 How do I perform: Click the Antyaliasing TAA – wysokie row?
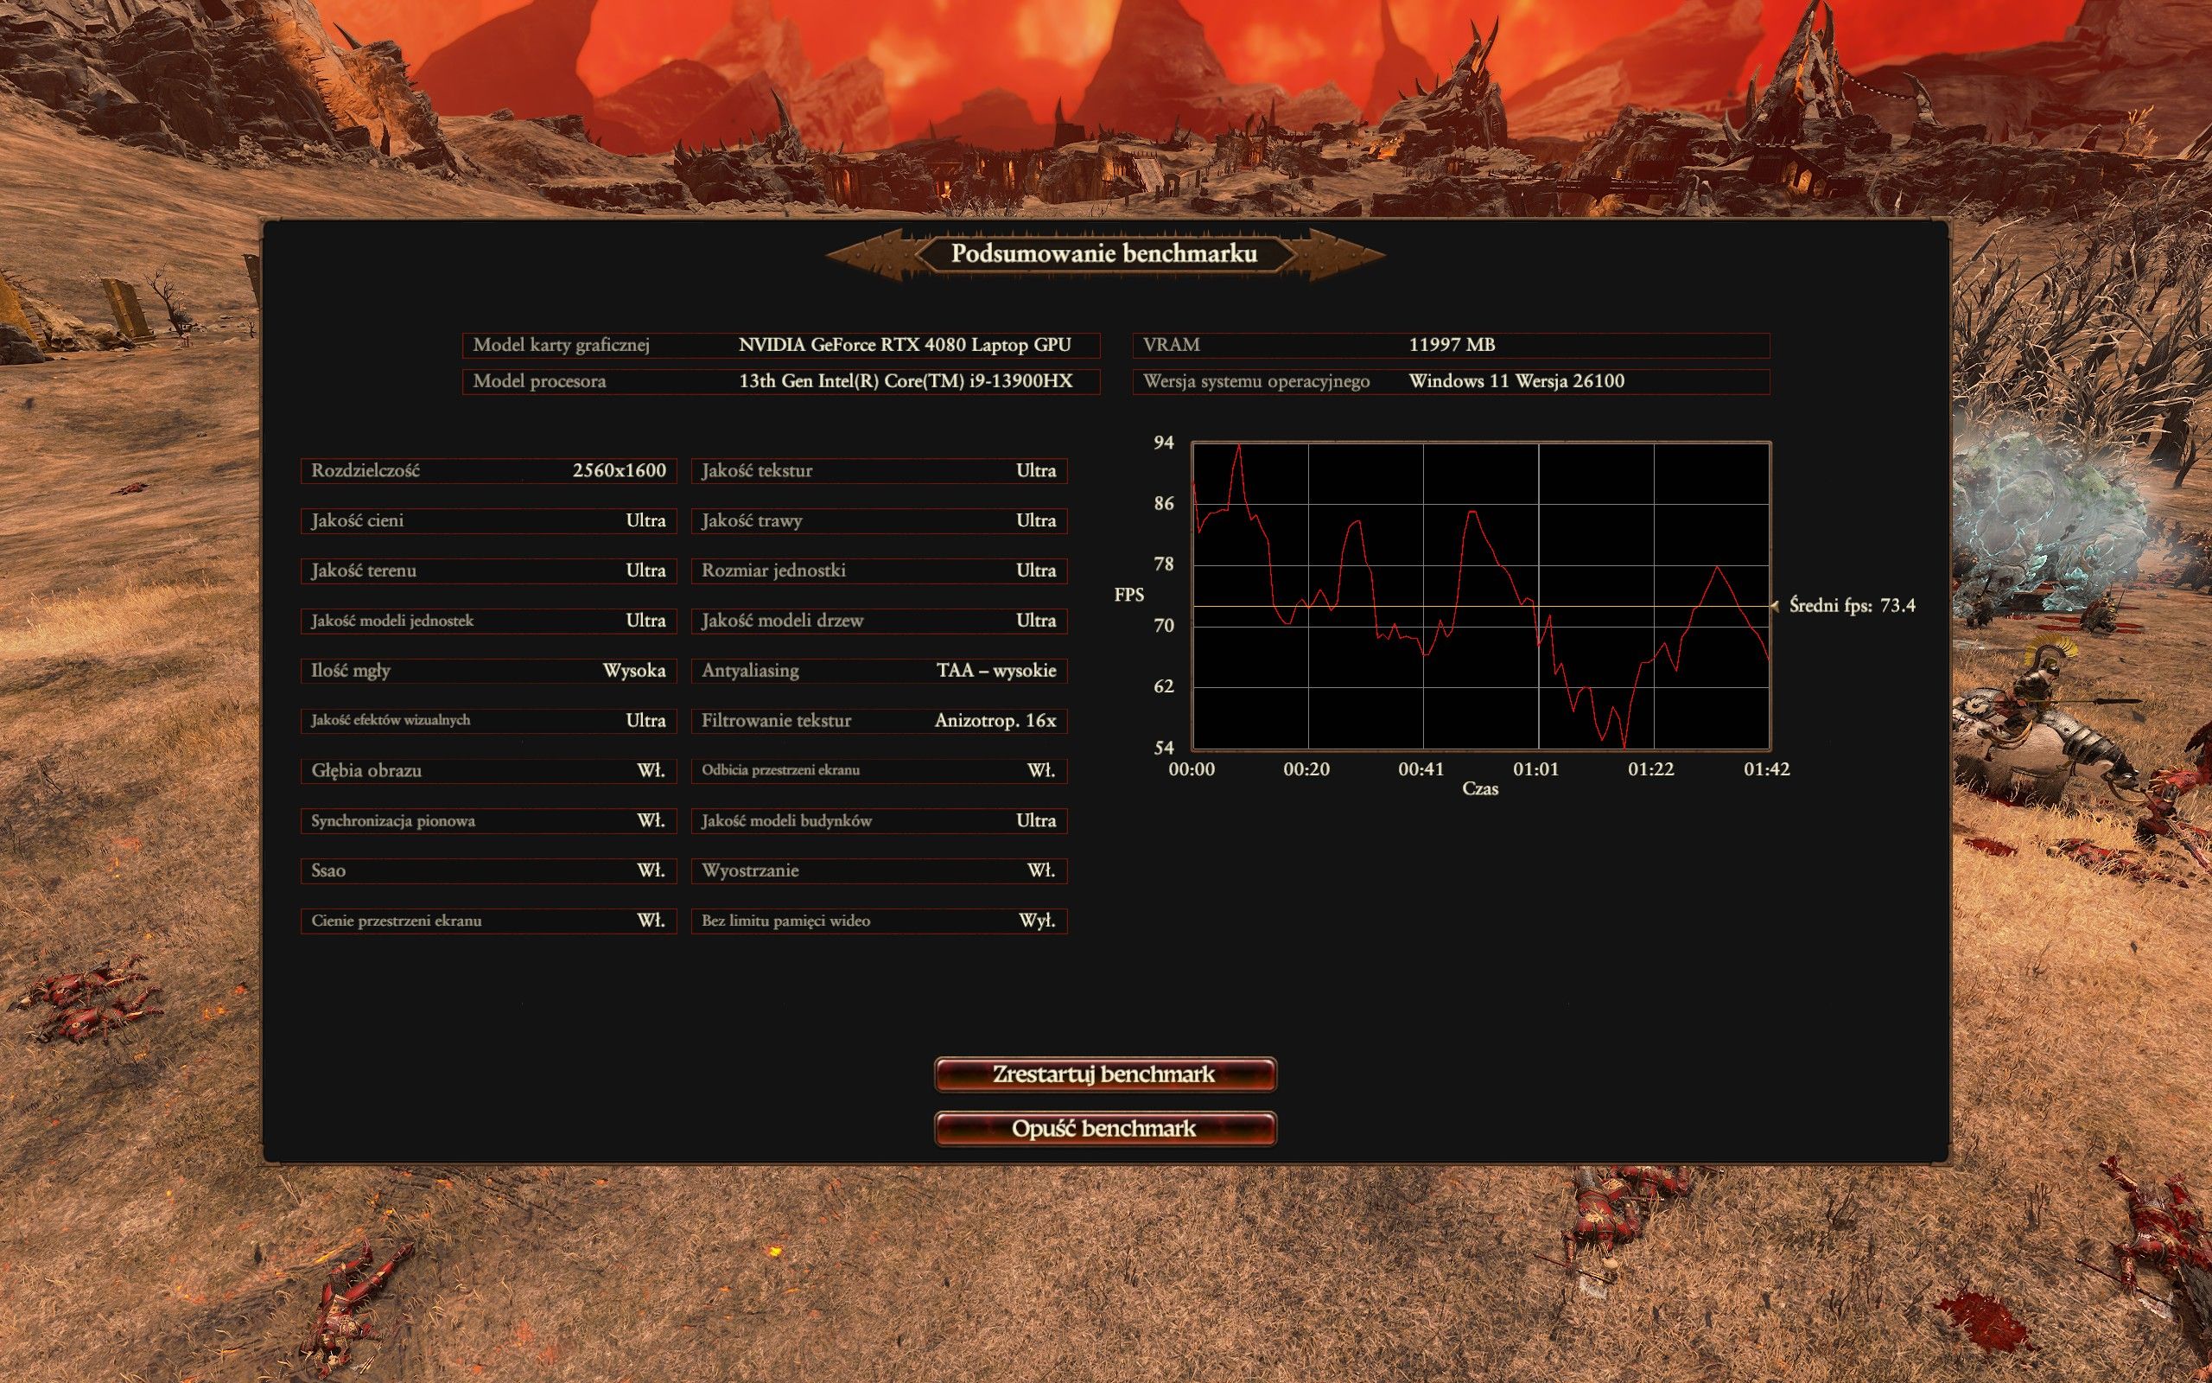880,671
